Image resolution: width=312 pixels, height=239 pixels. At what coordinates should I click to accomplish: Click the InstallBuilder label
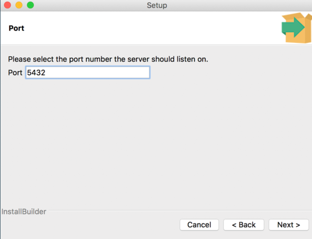24,212
